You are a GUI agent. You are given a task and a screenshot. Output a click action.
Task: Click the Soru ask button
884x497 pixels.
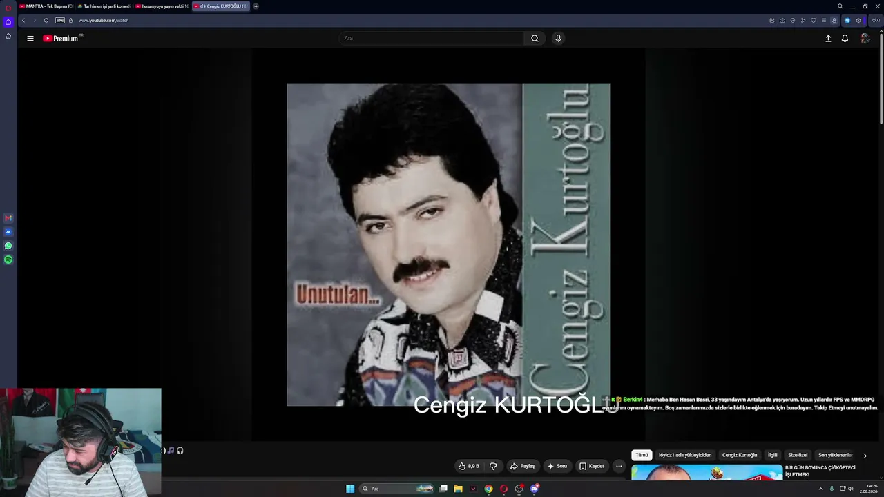pyautogui.click(x=557, y=466)
